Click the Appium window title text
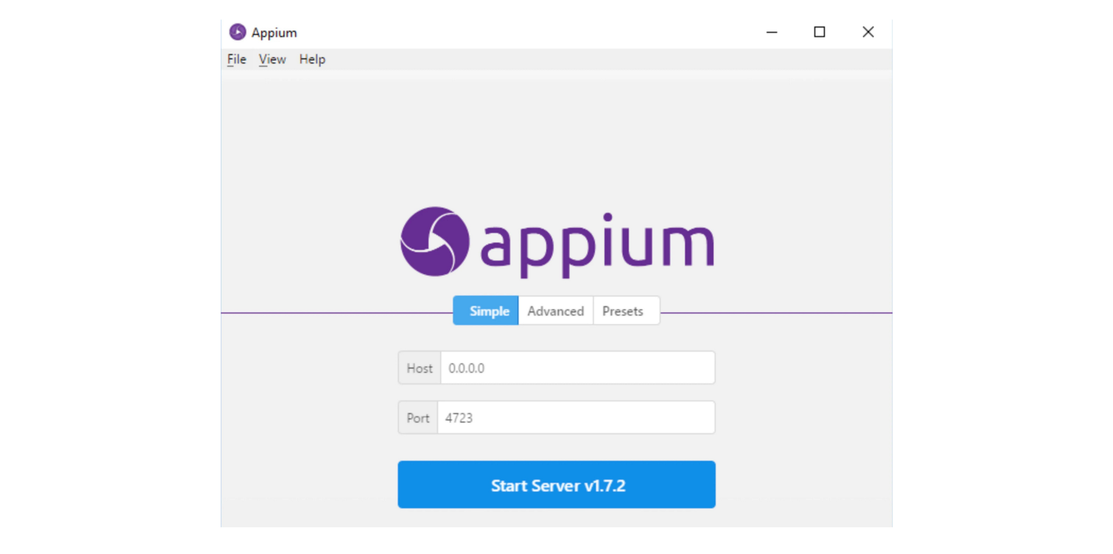Image resolution: width=1113 pixels, height=554 pixels. coord(274,33)
